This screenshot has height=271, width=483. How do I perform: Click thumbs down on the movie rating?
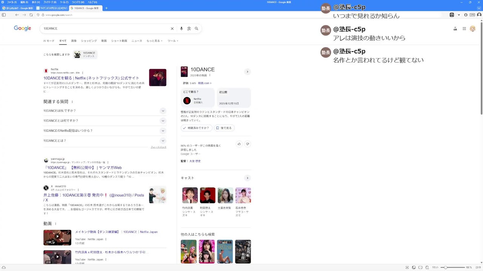click(248, 144)
